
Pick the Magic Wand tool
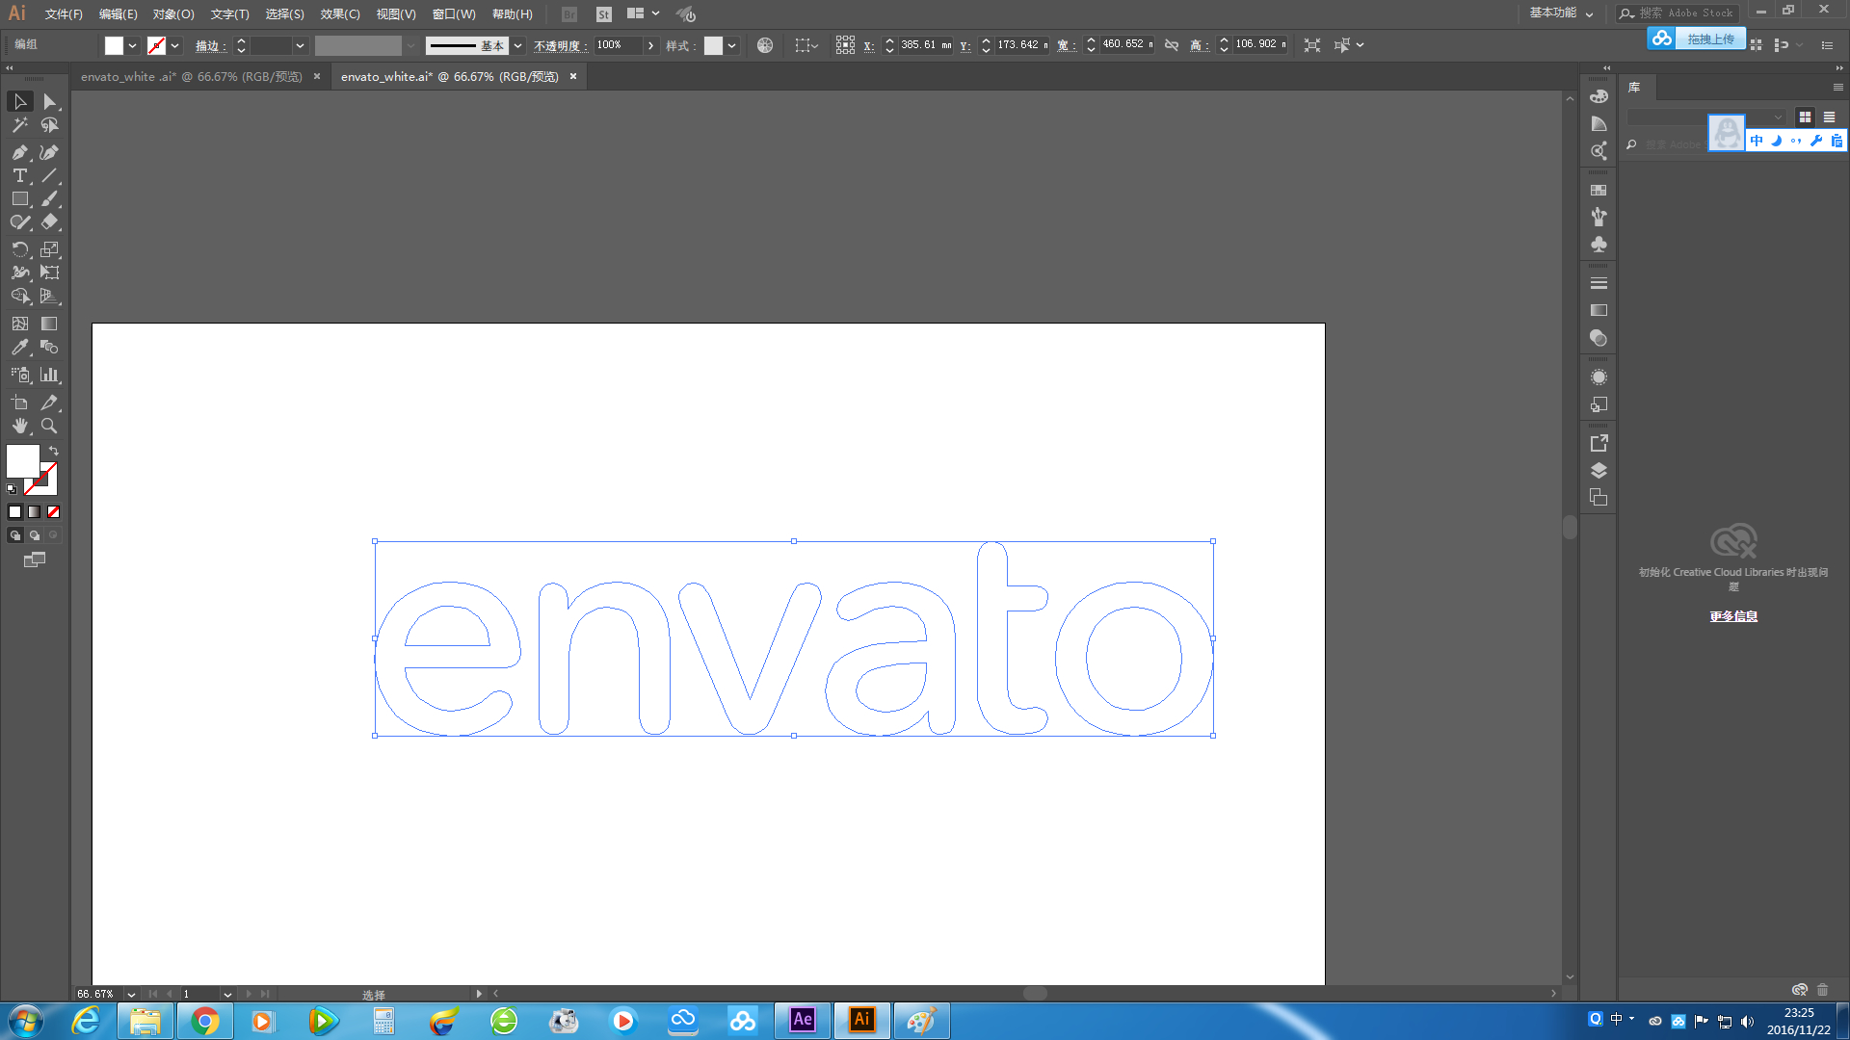(20, 125)
